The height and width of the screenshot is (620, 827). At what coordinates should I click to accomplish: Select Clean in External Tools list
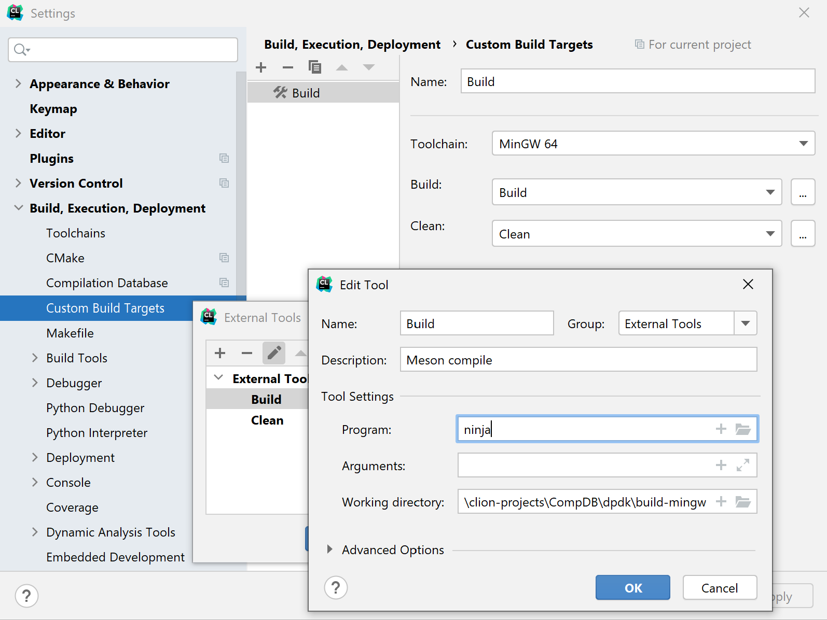pos(267,420)
